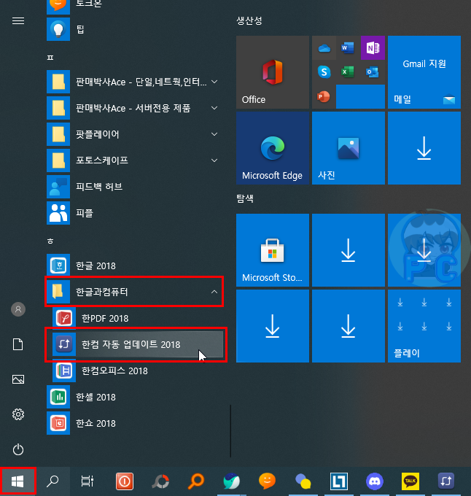Open the Documents sidebar icon
The image size is (471, 496).
pyautogui.click(x=18, y=344)
